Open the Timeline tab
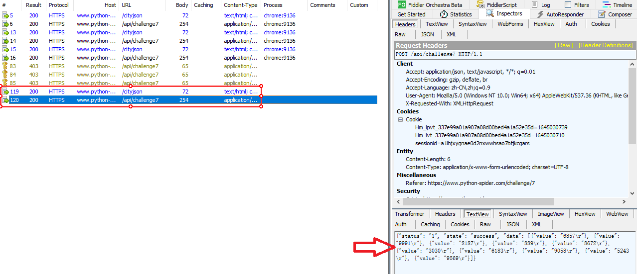Screen dimensions: 637x274 pyautogui.click(x=617, y=5)
